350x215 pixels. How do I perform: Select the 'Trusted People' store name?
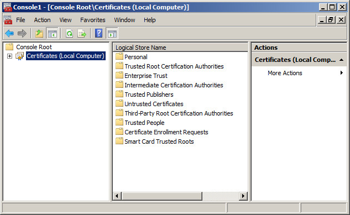pos(144,123)
